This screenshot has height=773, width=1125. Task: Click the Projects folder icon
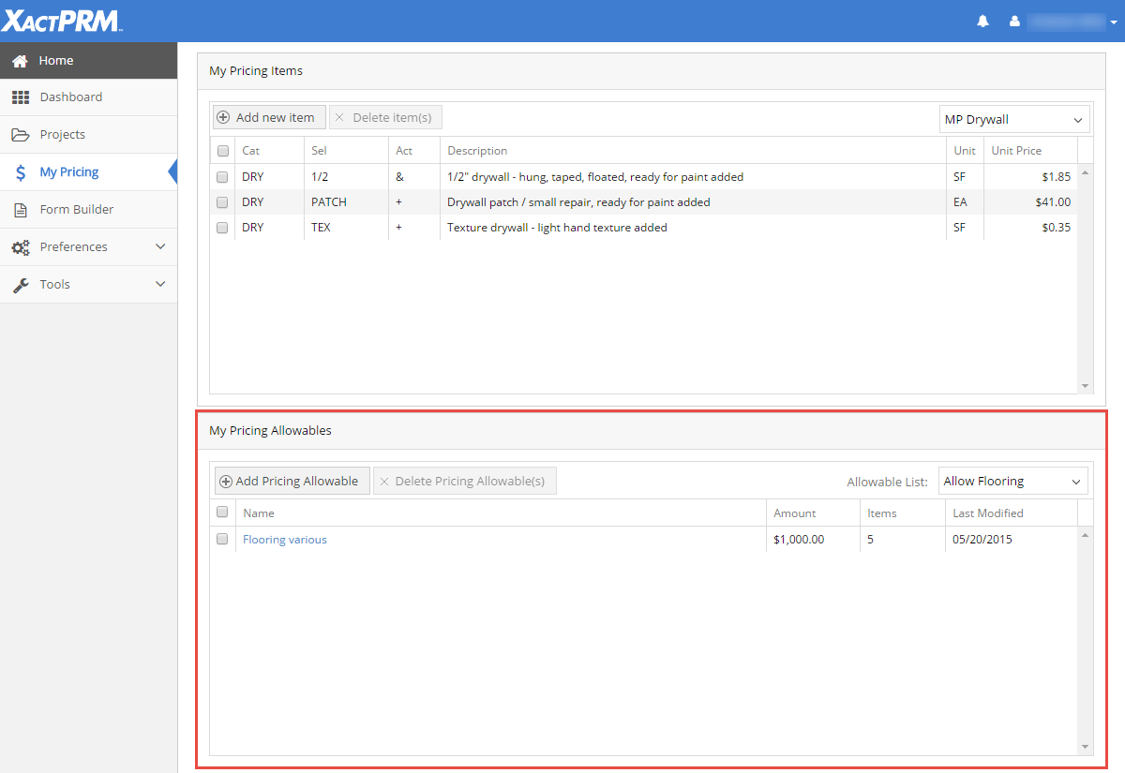[x=20, y=135]
